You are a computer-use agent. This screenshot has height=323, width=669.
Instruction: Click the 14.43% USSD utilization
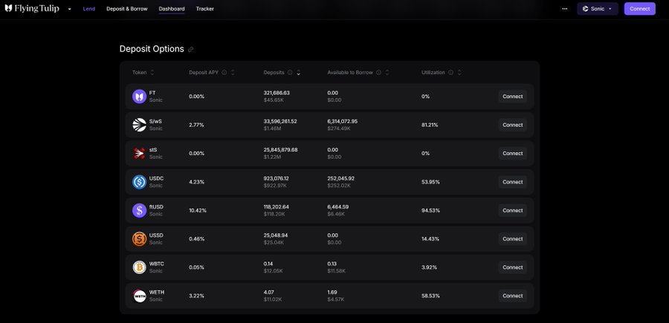click(x=430, y=239)
